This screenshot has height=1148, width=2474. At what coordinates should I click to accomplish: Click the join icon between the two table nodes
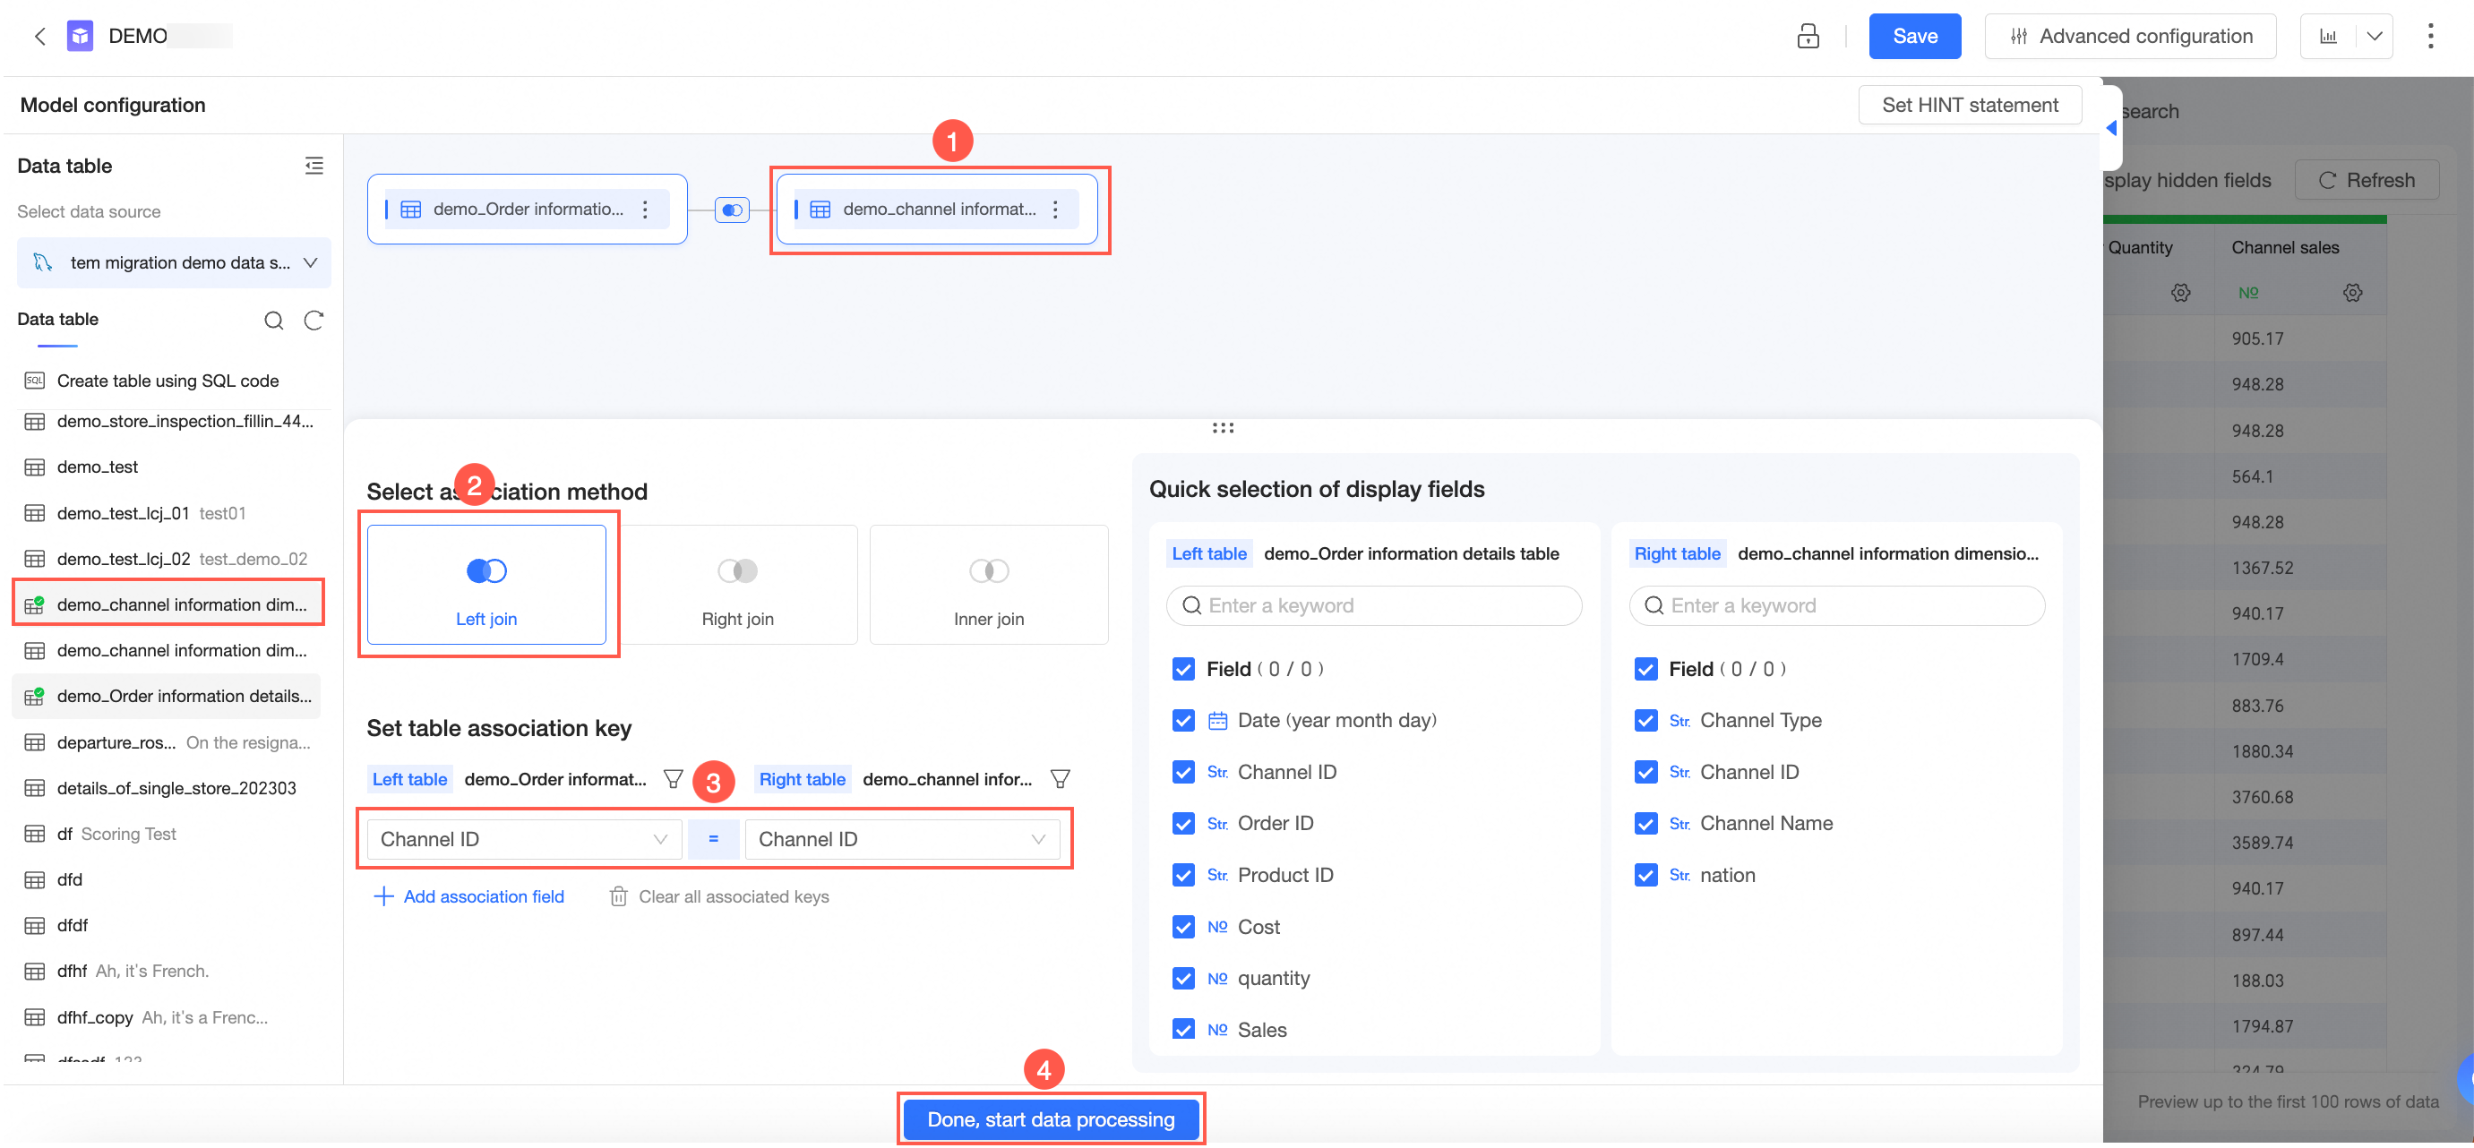coord(732,210)
